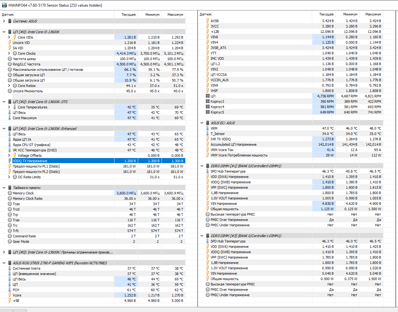398x312 pixels.
Task: Click the chip icon of Тайминги памяти group
Action: 10,188
